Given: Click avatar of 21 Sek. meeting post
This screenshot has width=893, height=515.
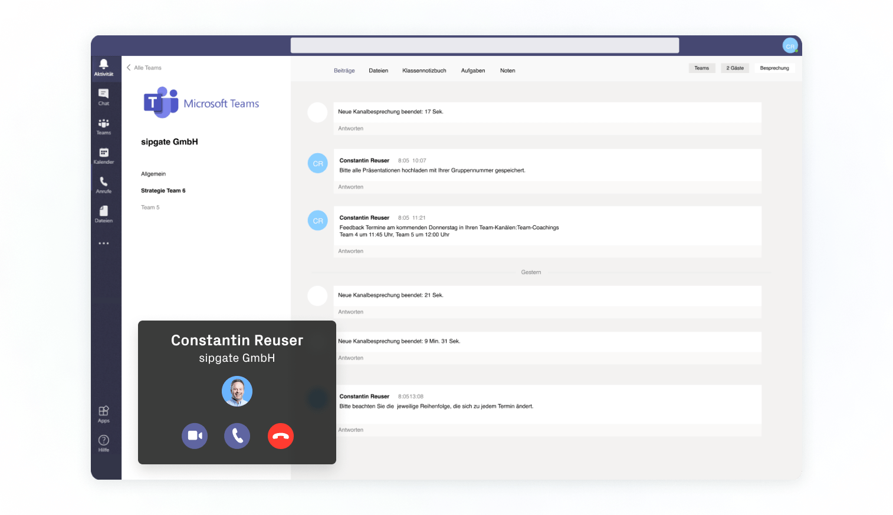Looking at the screenshot, I should click(317, 296).
